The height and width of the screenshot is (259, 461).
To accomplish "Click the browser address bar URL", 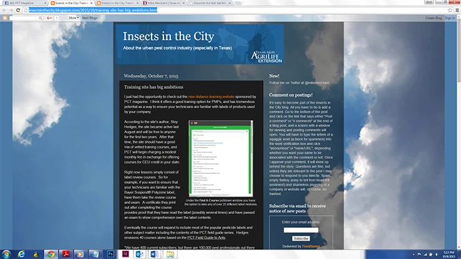I will click(93, 10).
